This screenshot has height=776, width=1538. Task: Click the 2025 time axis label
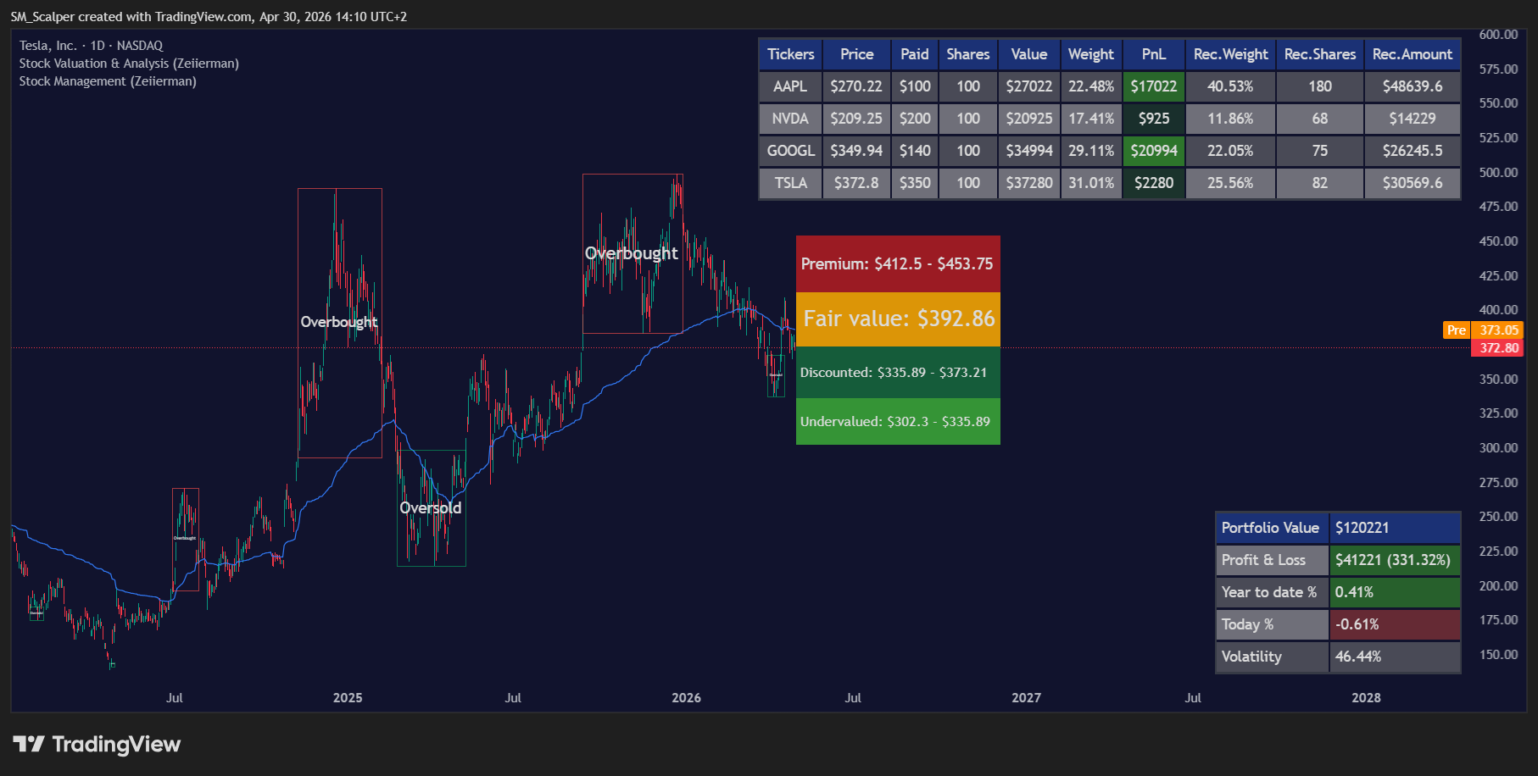pyautogui.click(x=348, y=698)
